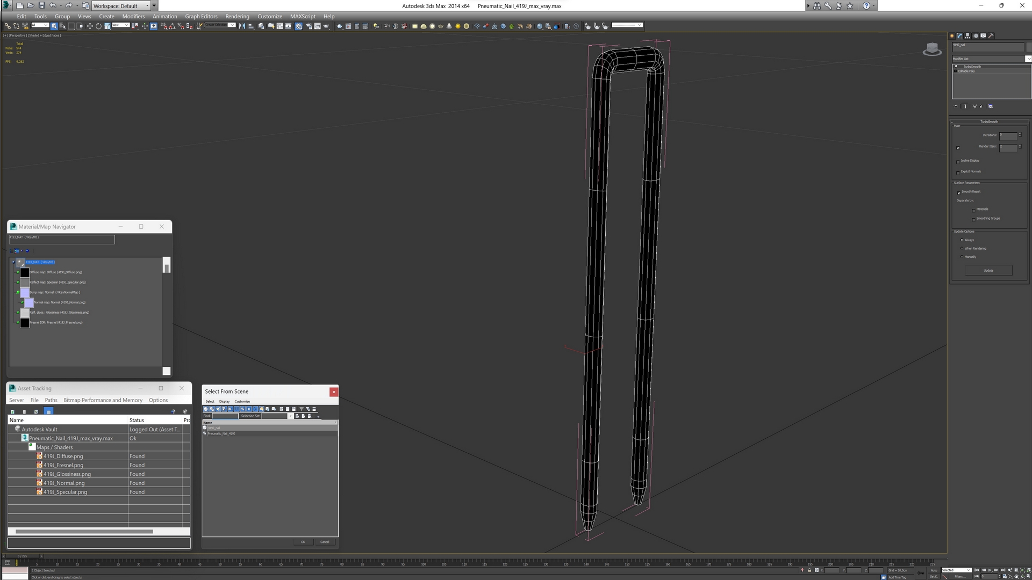Open the Utilities hammer panel tab

click(x=991, y=36)
